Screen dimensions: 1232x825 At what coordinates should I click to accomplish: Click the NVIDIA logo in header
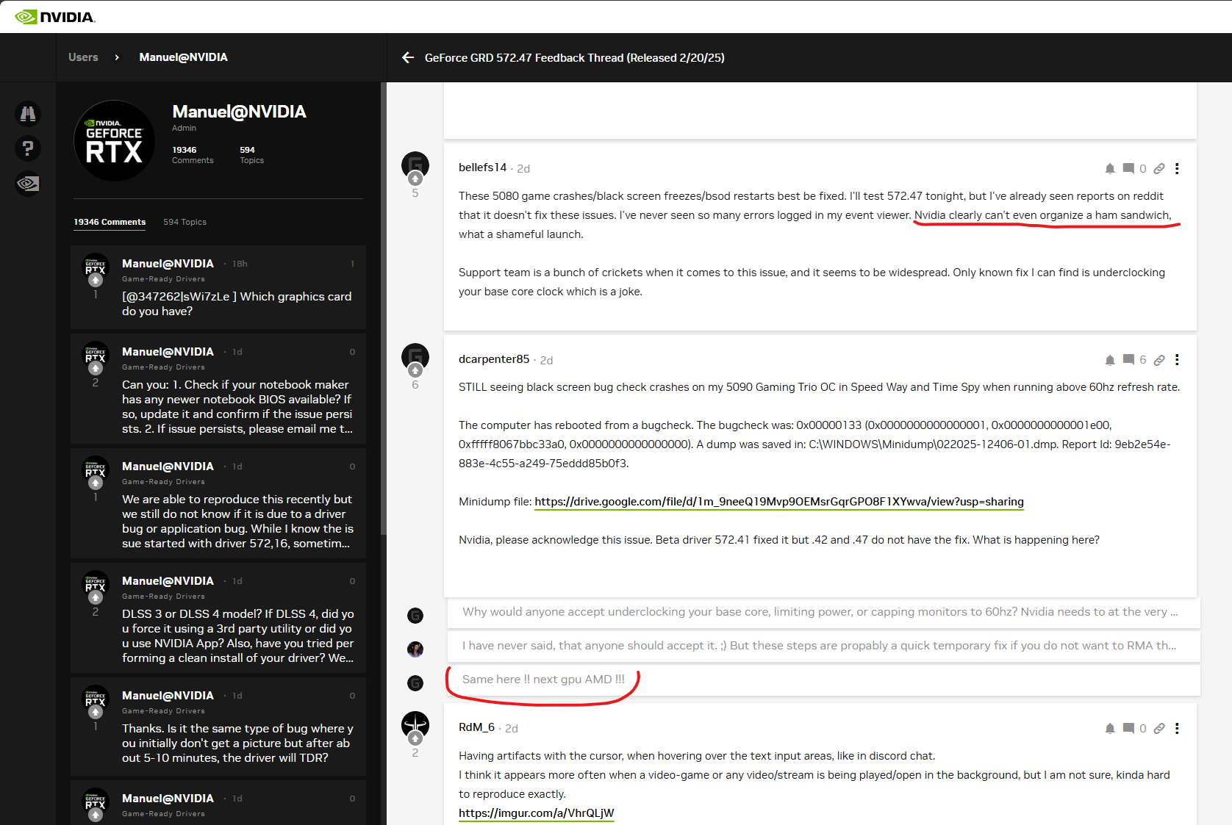(55, 16)
